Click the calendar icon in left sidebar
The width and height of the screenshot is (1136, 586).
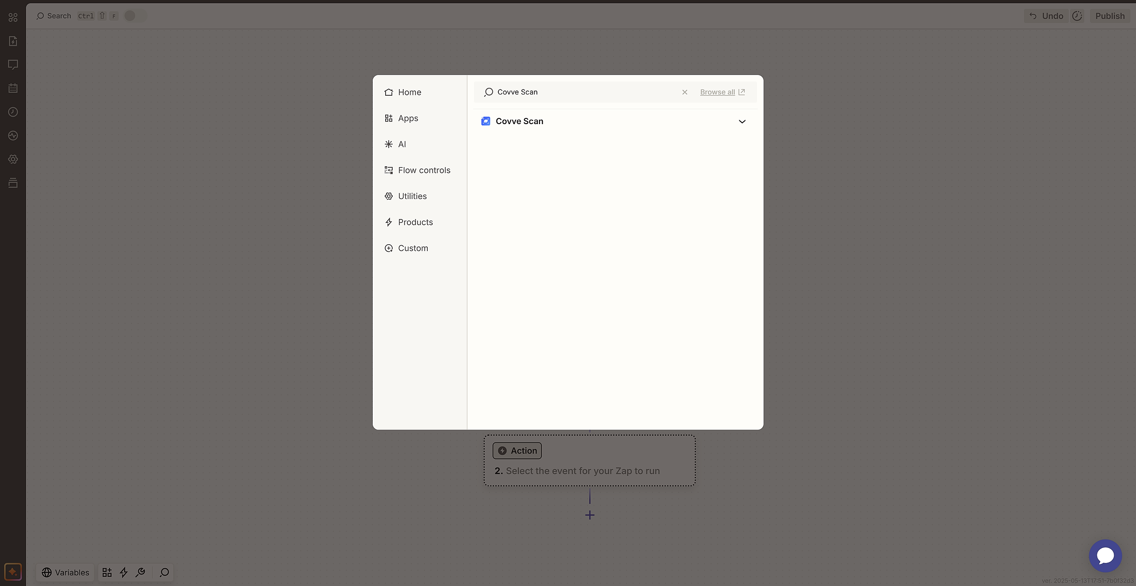click(13, 88)
